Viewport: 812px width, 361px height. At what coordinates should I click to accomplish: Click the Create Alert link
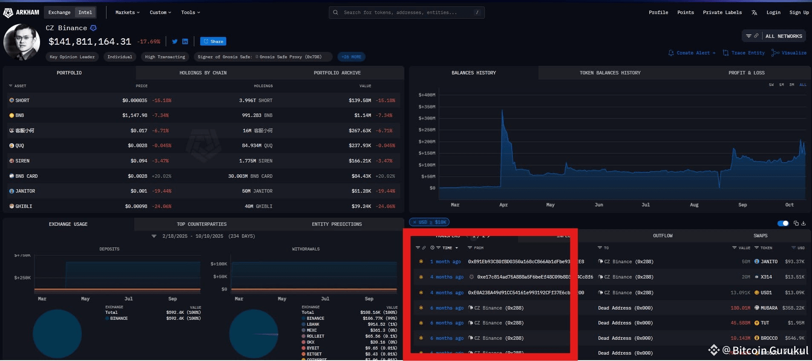coord(692,53)
